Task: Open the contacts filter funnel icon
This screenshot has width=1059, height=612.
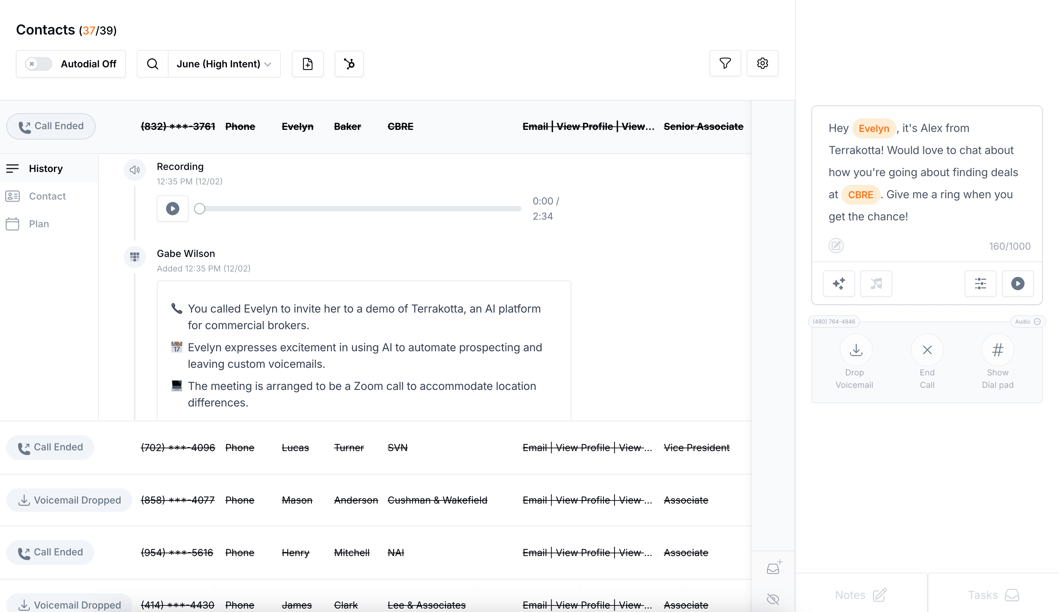Action: (725, 64)
